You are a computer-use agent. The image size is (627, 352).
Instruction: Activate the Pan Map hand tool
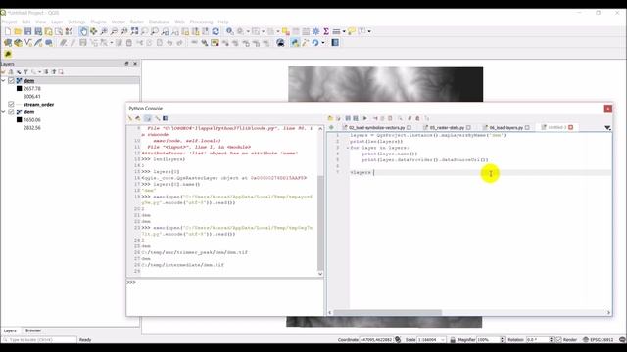(x=83, y=31)
